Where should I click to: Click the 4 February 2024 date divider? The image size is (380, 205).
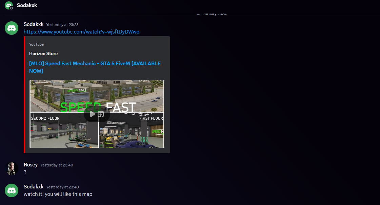tap(212, 14)
